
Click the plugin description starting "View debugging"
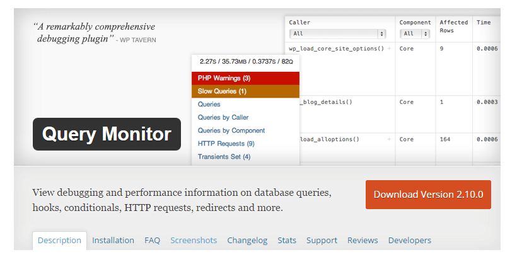pyautogui.click(x=182, y=200)
